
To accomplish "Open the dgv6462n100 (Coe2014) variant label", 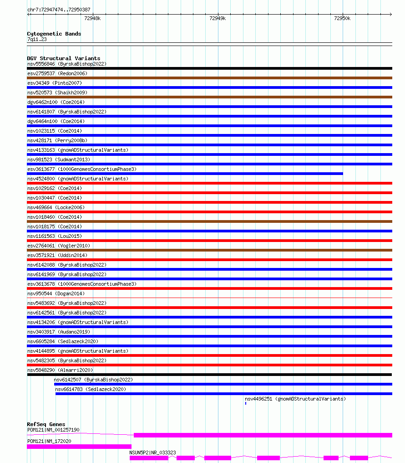I will coord(56,102).
